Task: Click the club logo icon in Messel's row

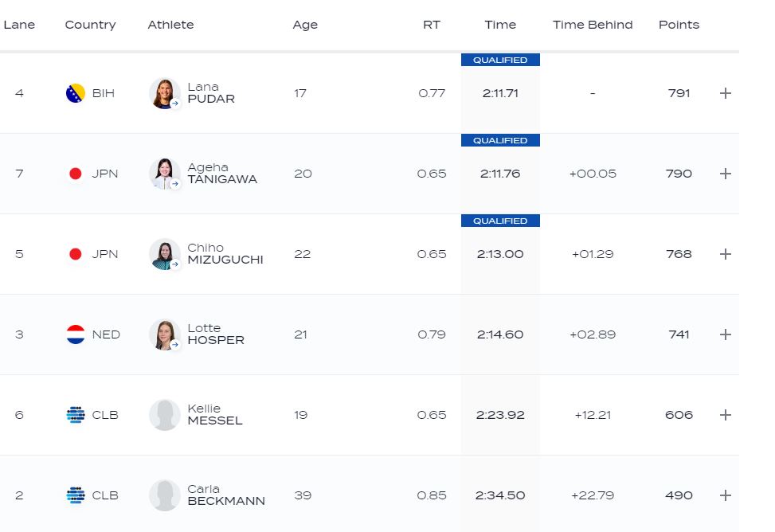Action: 76,415
